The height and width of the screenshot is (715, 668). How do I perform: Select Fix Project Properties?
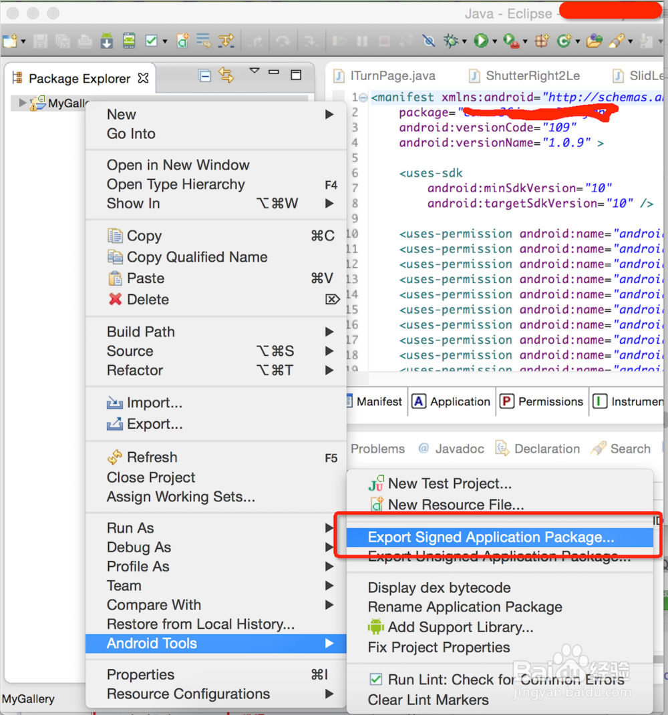[500, 648]
